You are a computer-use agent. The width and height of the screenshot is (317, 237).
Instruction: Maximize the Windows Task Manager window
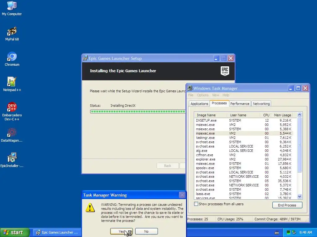point(298,88)
